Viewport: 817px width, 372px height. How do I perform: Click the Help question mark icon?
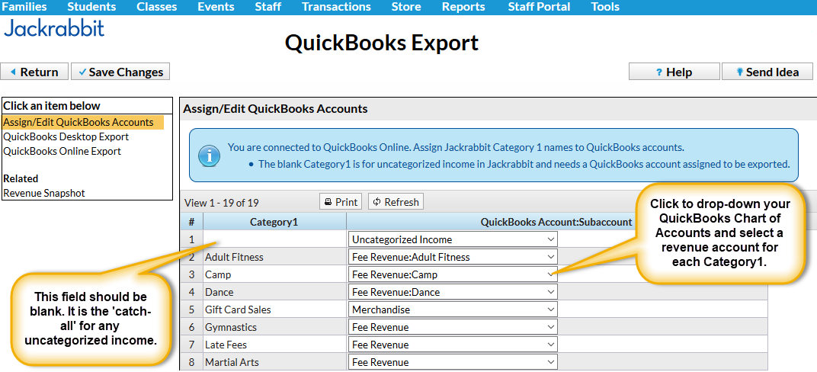point(659,72)
